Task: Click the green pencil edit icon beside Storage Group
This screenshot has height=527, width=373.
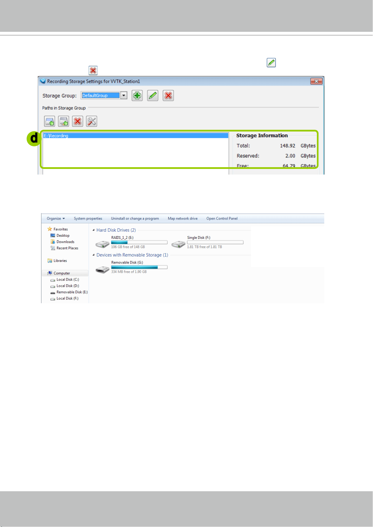Action: [x=153, y=96]
